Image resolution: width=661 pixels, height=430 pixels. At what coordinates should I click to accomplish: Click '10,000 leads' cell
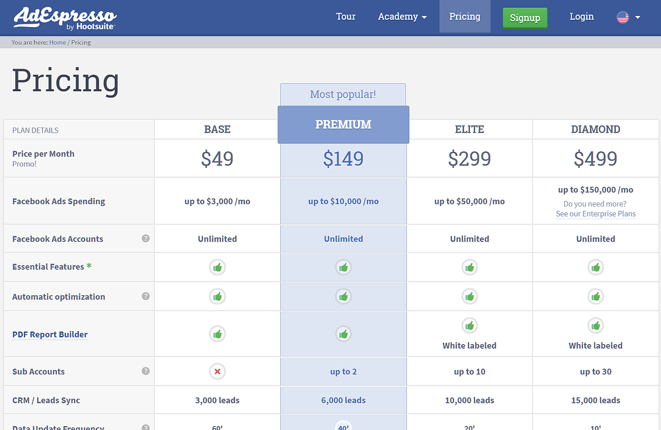[x=469, y=400]
